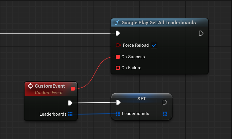Click the CustomEvent Leaderboards array output pin
The image size is (232, 139).
point(70,114)
